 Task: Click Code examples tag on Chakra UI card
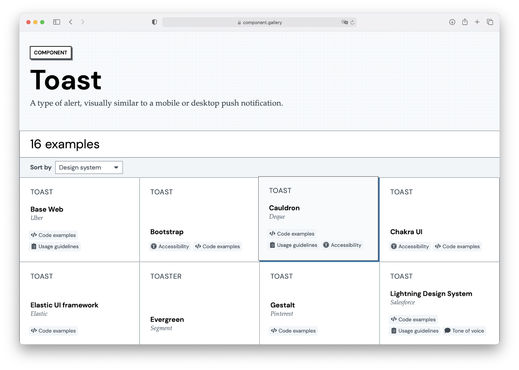(457, 246)
